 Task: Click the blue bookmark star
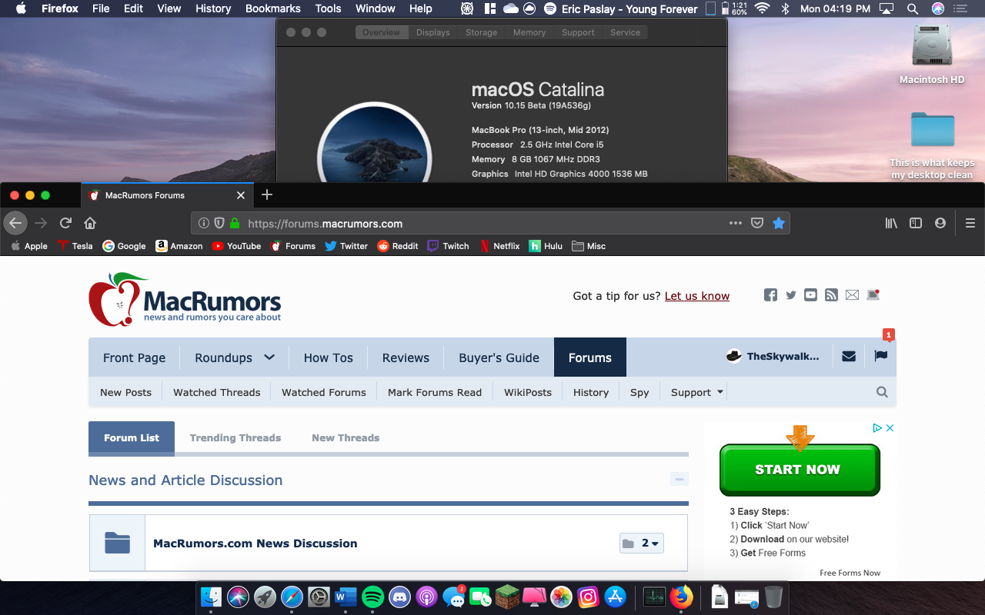coord(778,223)
